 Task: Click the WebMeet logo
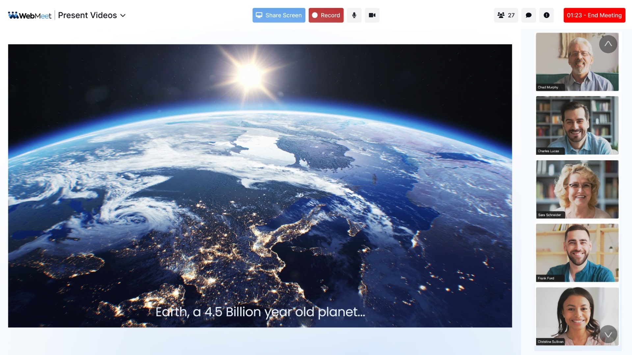(30, 15)
